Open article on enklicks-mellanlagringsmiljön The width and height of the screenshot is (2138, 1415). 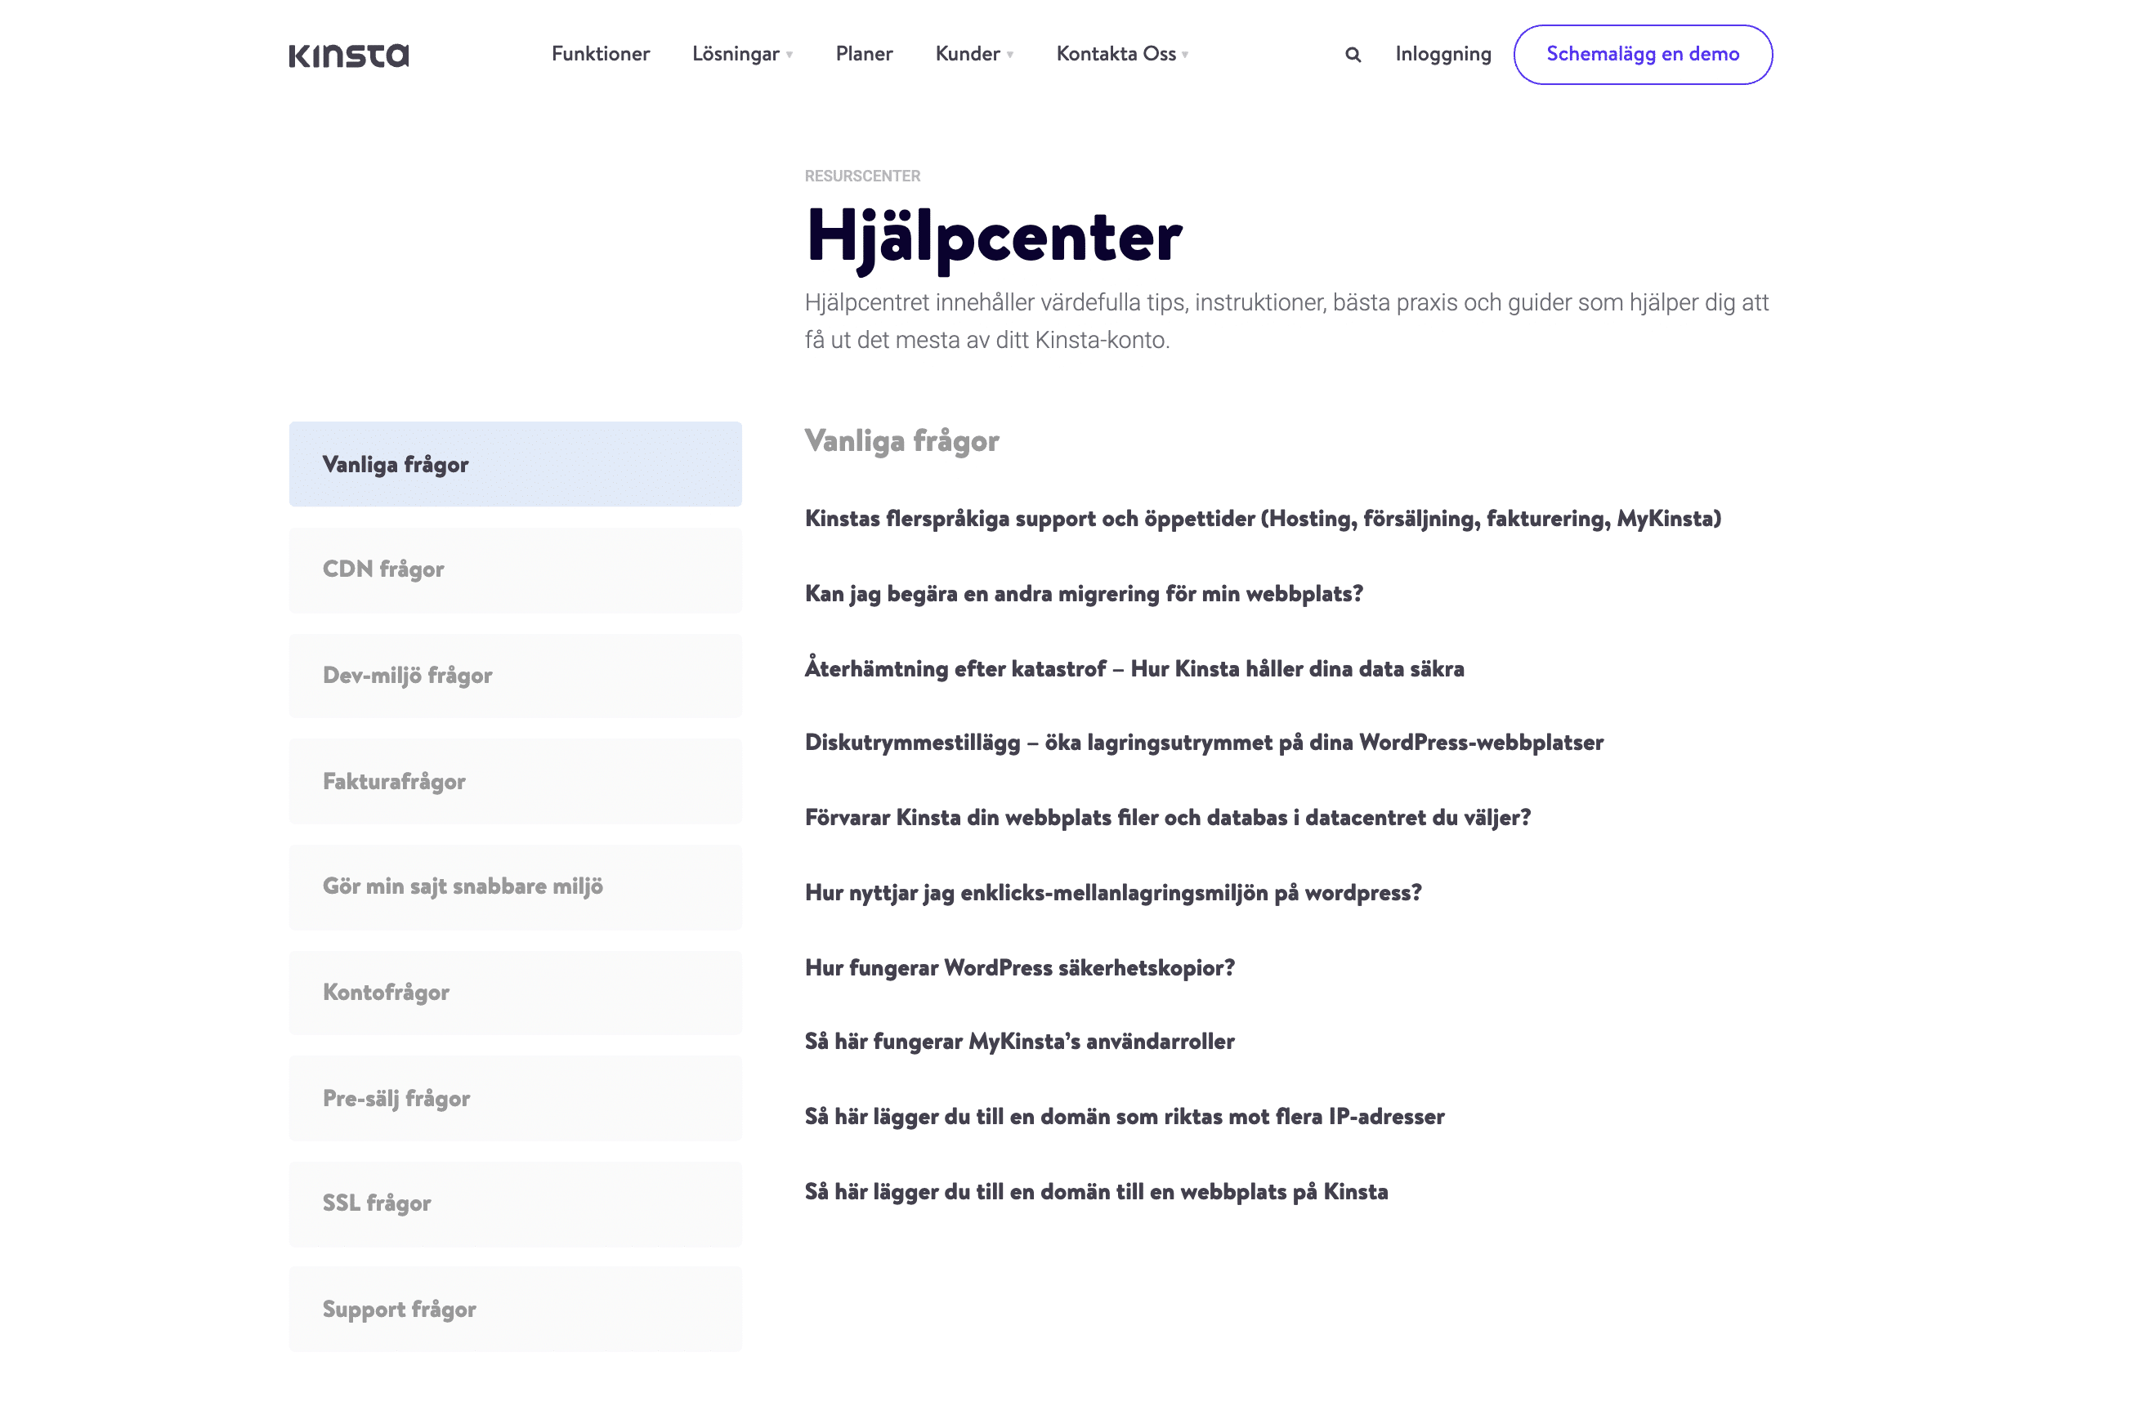[1113, 892]
